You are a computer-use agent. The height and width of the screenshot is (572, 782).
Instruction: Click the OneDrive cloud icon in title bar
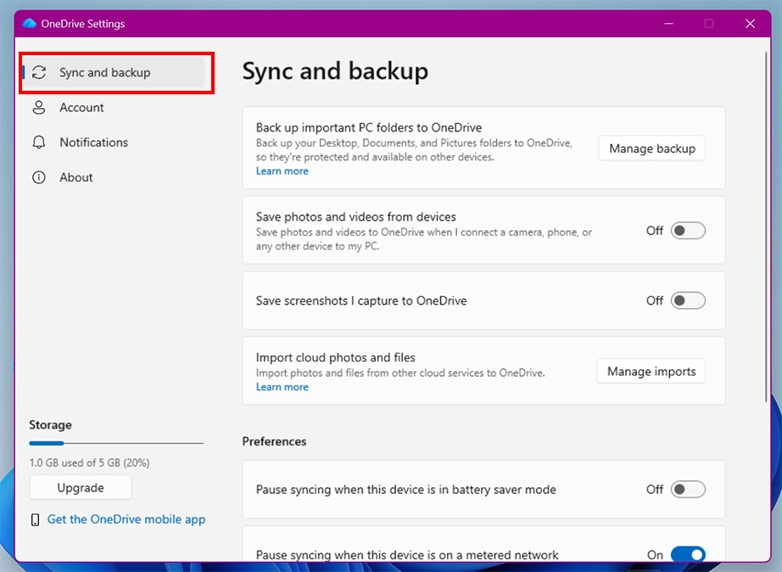(x=30, y=24)
